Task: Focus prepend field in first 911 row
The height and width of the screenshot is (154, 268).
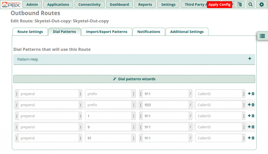Action: (48, 94)
